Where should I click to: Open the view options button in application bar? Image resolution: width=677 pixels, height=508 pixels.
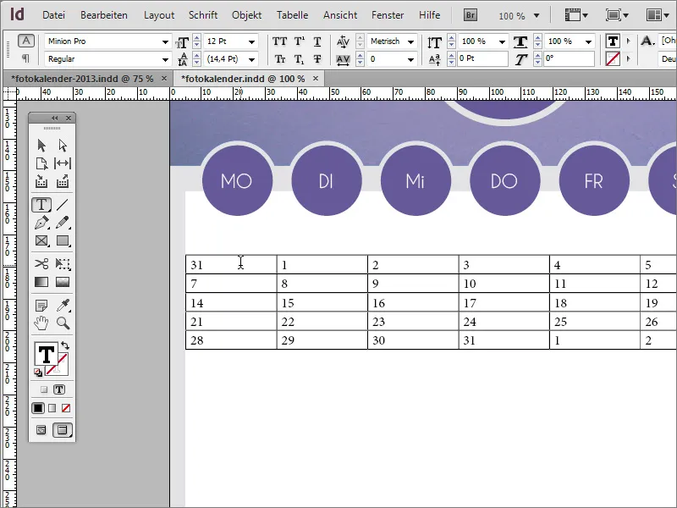pyautogui.click(x=576, y=15)
